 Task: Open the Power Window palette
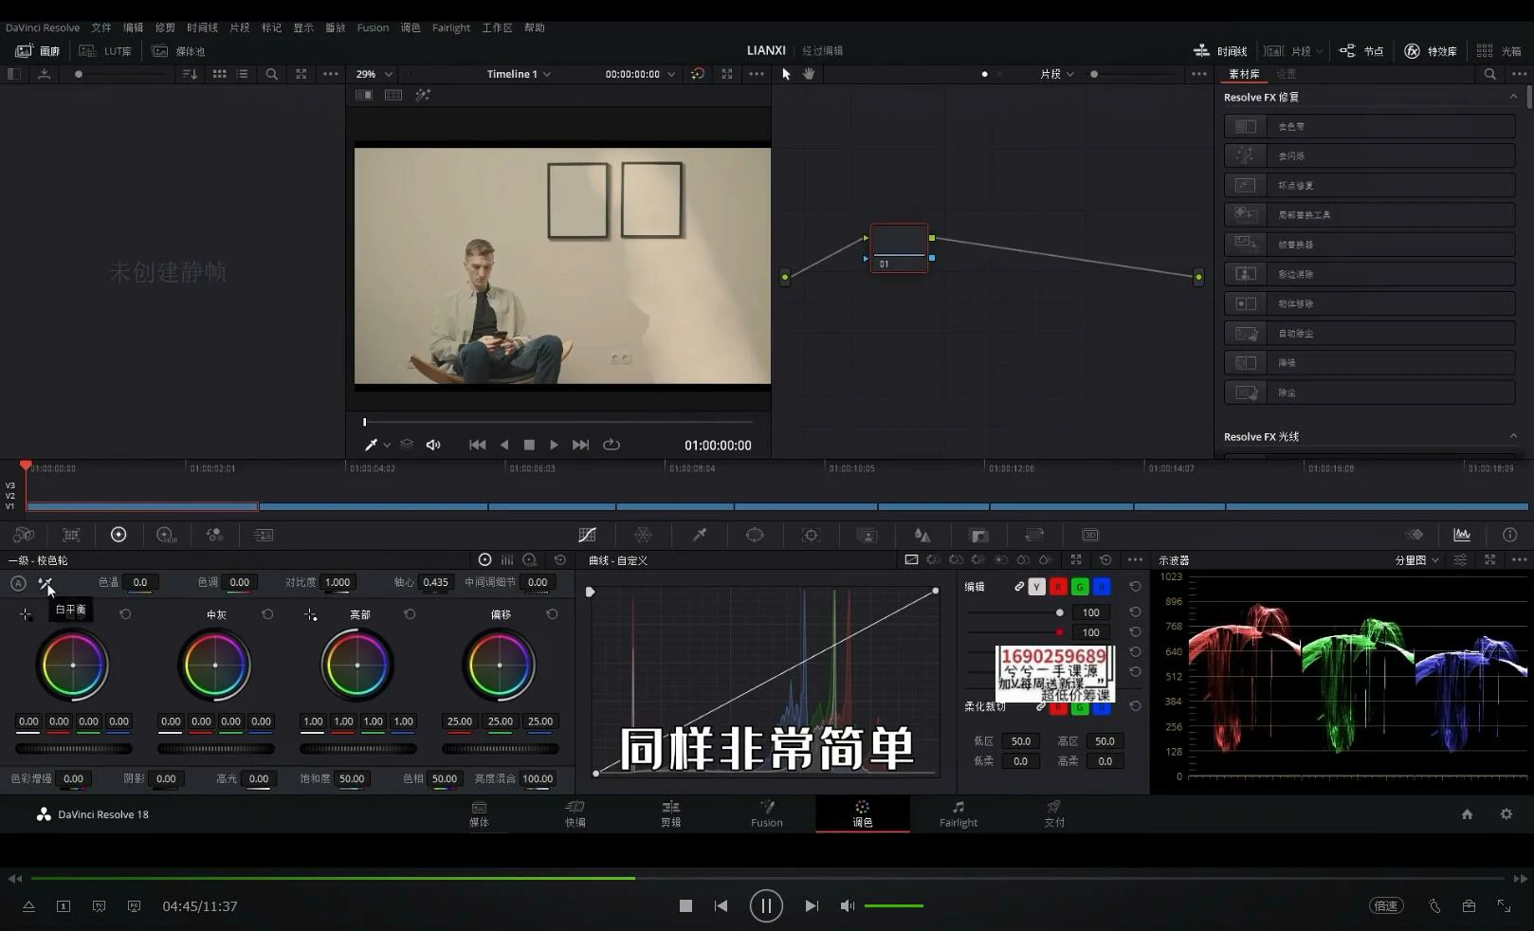[x=755, y=535]
